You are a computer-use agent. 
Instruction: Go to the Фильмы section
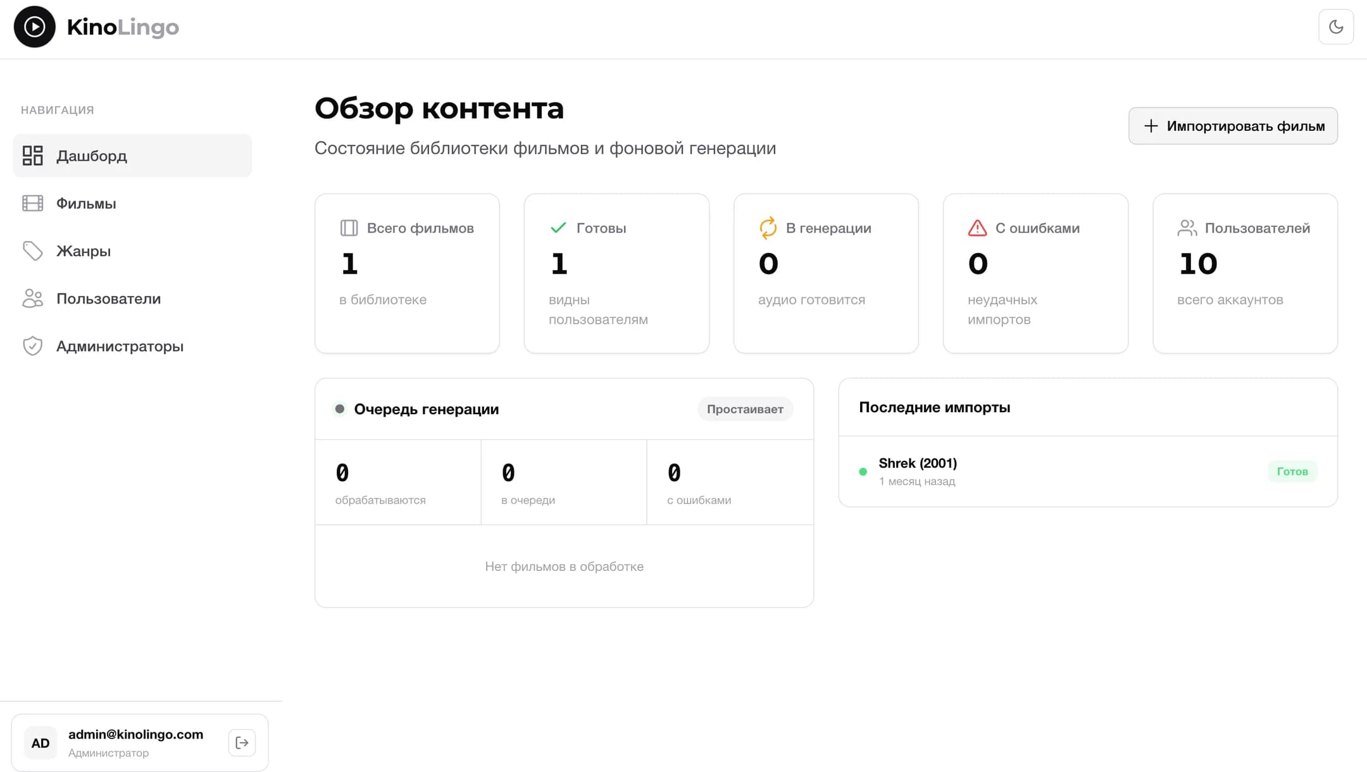click(132, 203)
